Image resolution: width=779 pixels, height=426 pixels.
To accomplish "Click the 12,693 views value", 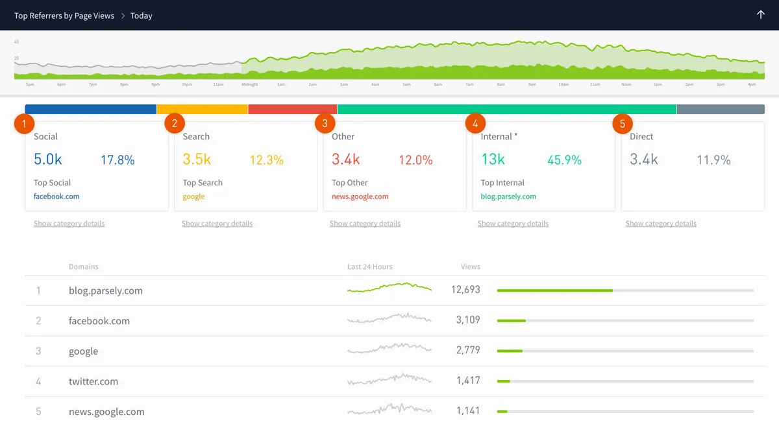I will tap(465, 290).
